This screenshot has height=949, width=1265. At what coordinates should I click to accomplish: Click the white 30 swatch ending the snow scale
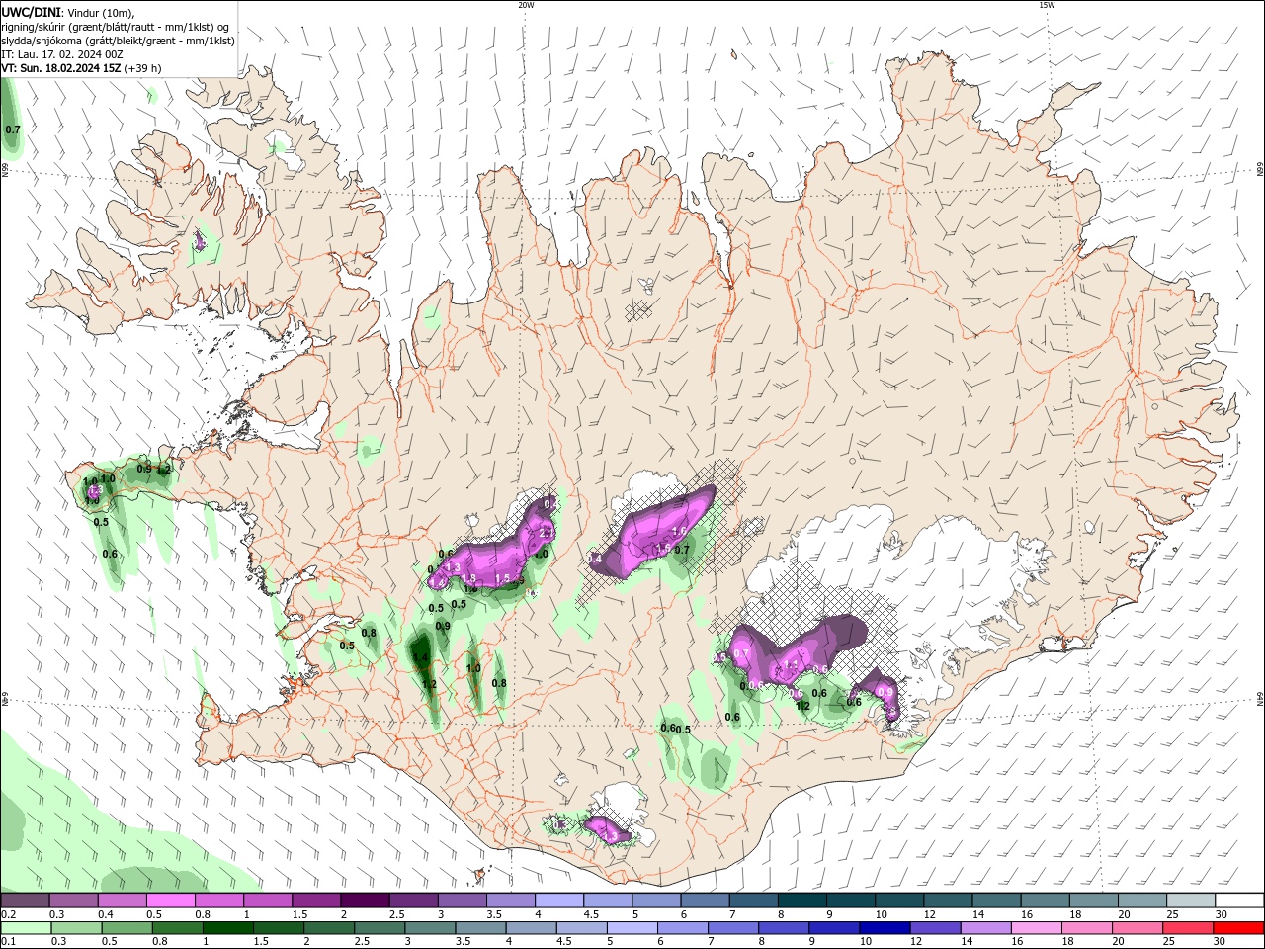[1240, 900]
